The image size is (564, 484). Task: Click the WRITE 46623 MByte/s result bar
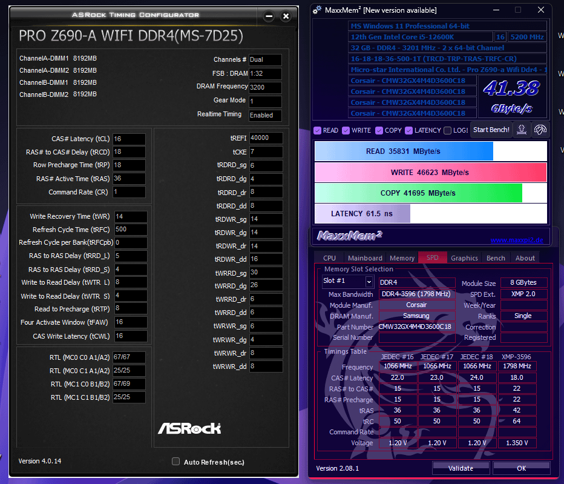(x=431, y=173)
